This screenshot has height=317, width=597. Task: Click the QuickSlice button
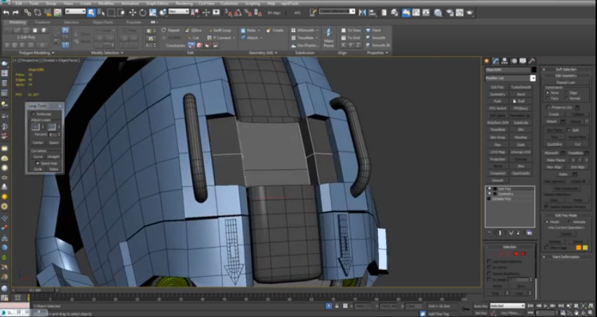pyautogui.click(x=554, y=144)
